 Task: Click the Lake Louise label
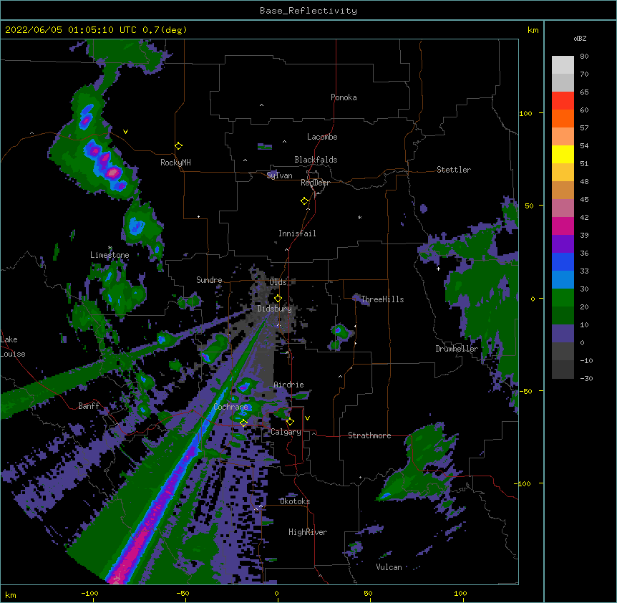13,347
